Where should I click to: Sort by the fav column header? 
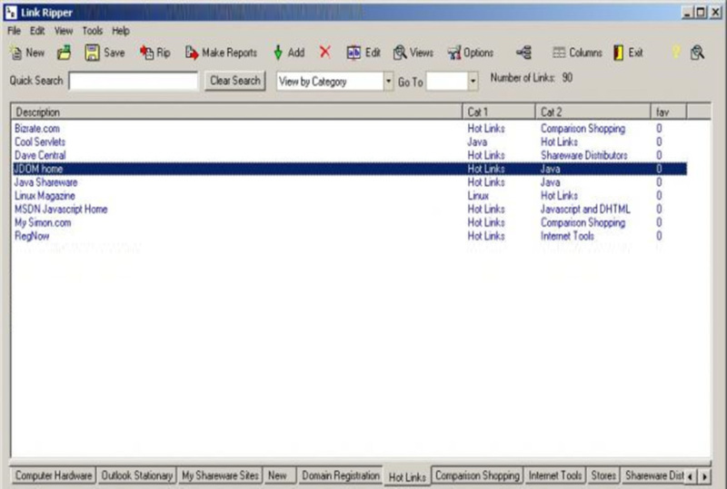click(x=669, y=112)
